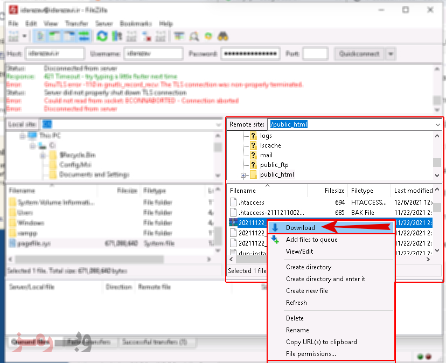Select the public_html folder in remote tree
Image resolution: width=446 pixels, height=363 pixels.
(x=277, y=174)
